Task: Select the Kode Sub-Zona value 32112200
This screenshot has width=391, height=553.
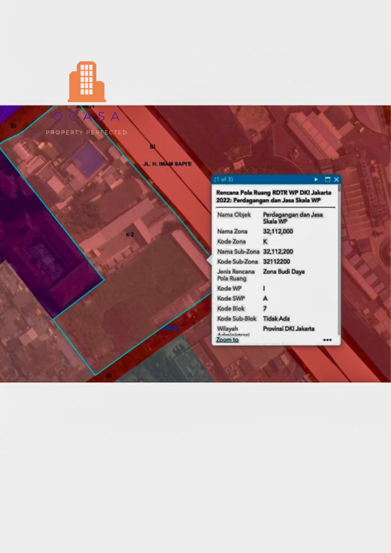Action: [276, 262]
